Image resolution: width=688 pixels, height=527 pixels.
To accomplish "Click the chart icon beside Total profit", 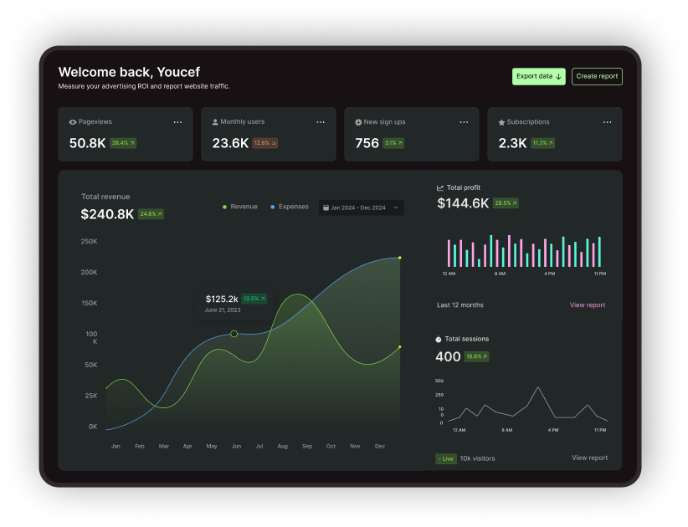I will click(x=440, y=187).
